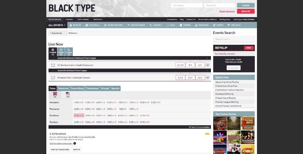Change odds type from Fractional
Screen dimensions: 303x154
(244, 19)
